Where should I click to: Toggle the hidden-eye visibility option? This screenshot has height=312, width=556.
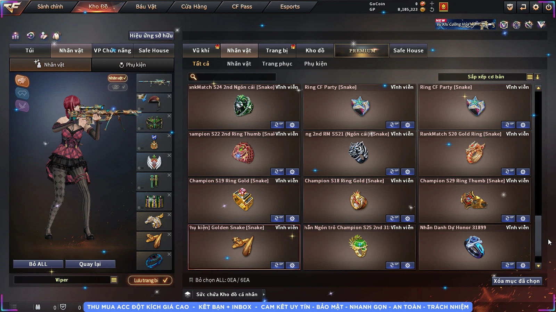click(x=118, y=87)
